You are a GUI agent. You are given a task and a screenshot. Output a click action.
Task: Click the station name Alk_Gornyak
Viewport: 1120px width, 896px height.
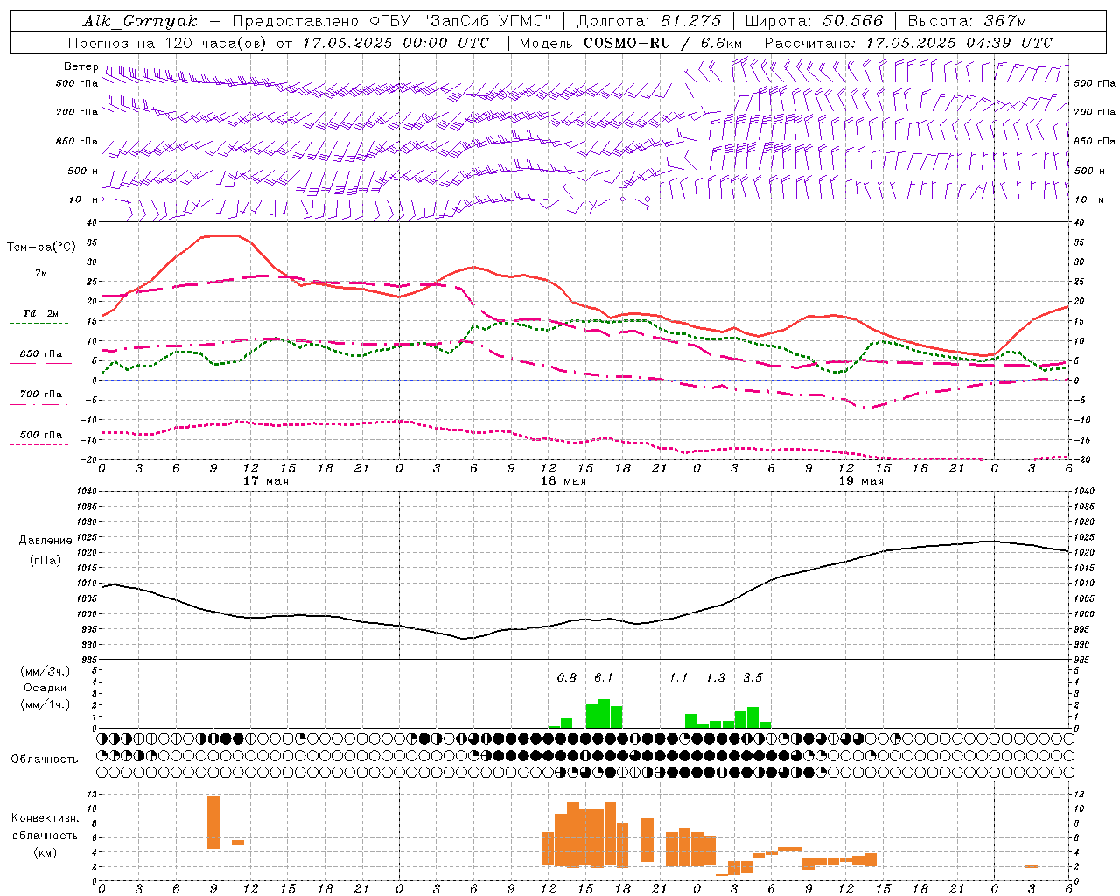click(140, 21)
